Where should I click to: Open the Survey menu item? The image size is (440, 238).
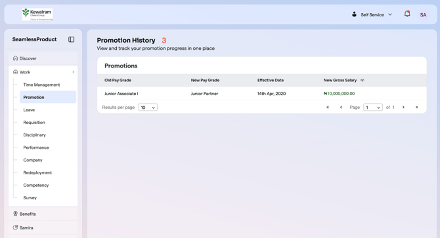pos(30,198)
